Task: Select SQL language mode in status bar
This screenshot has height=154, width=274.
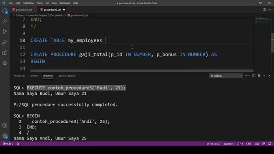Action: pos(257,144)
